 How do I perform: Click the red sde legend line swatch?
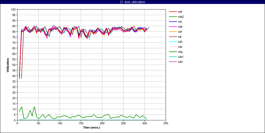point(173,12)
